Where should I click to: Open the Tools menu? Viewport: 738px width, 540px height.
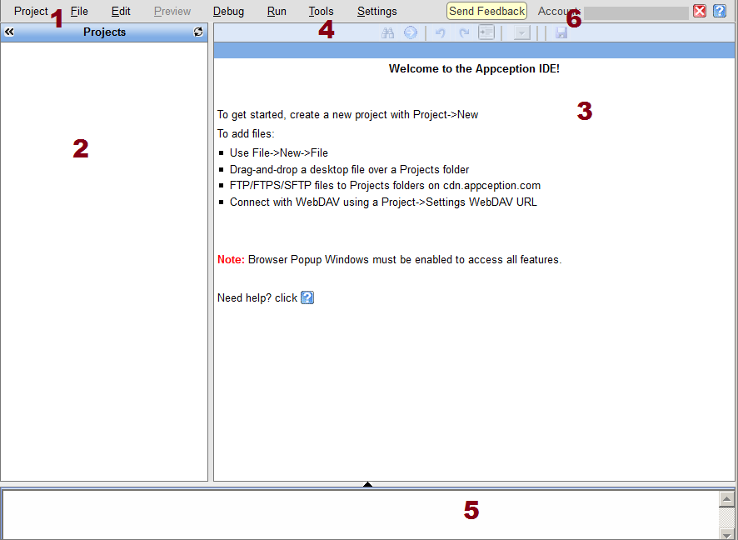(321, 12)
